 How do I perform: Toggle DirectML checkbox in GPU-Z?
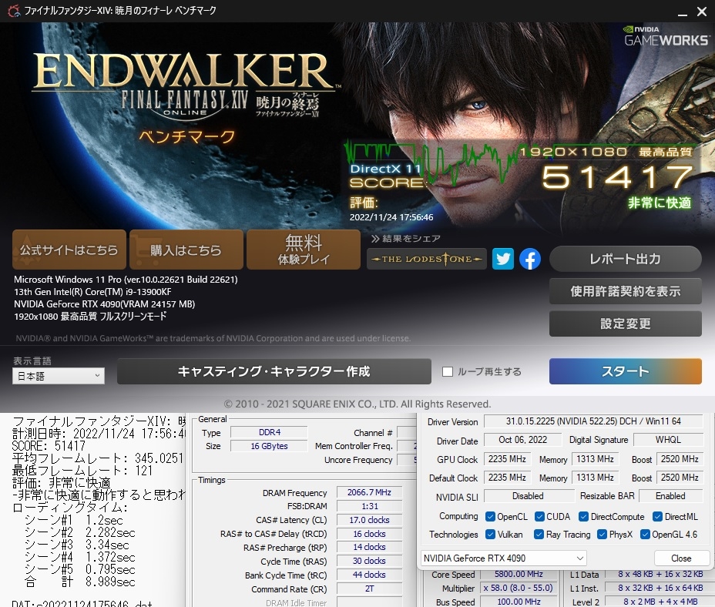(x=657, y=517)
